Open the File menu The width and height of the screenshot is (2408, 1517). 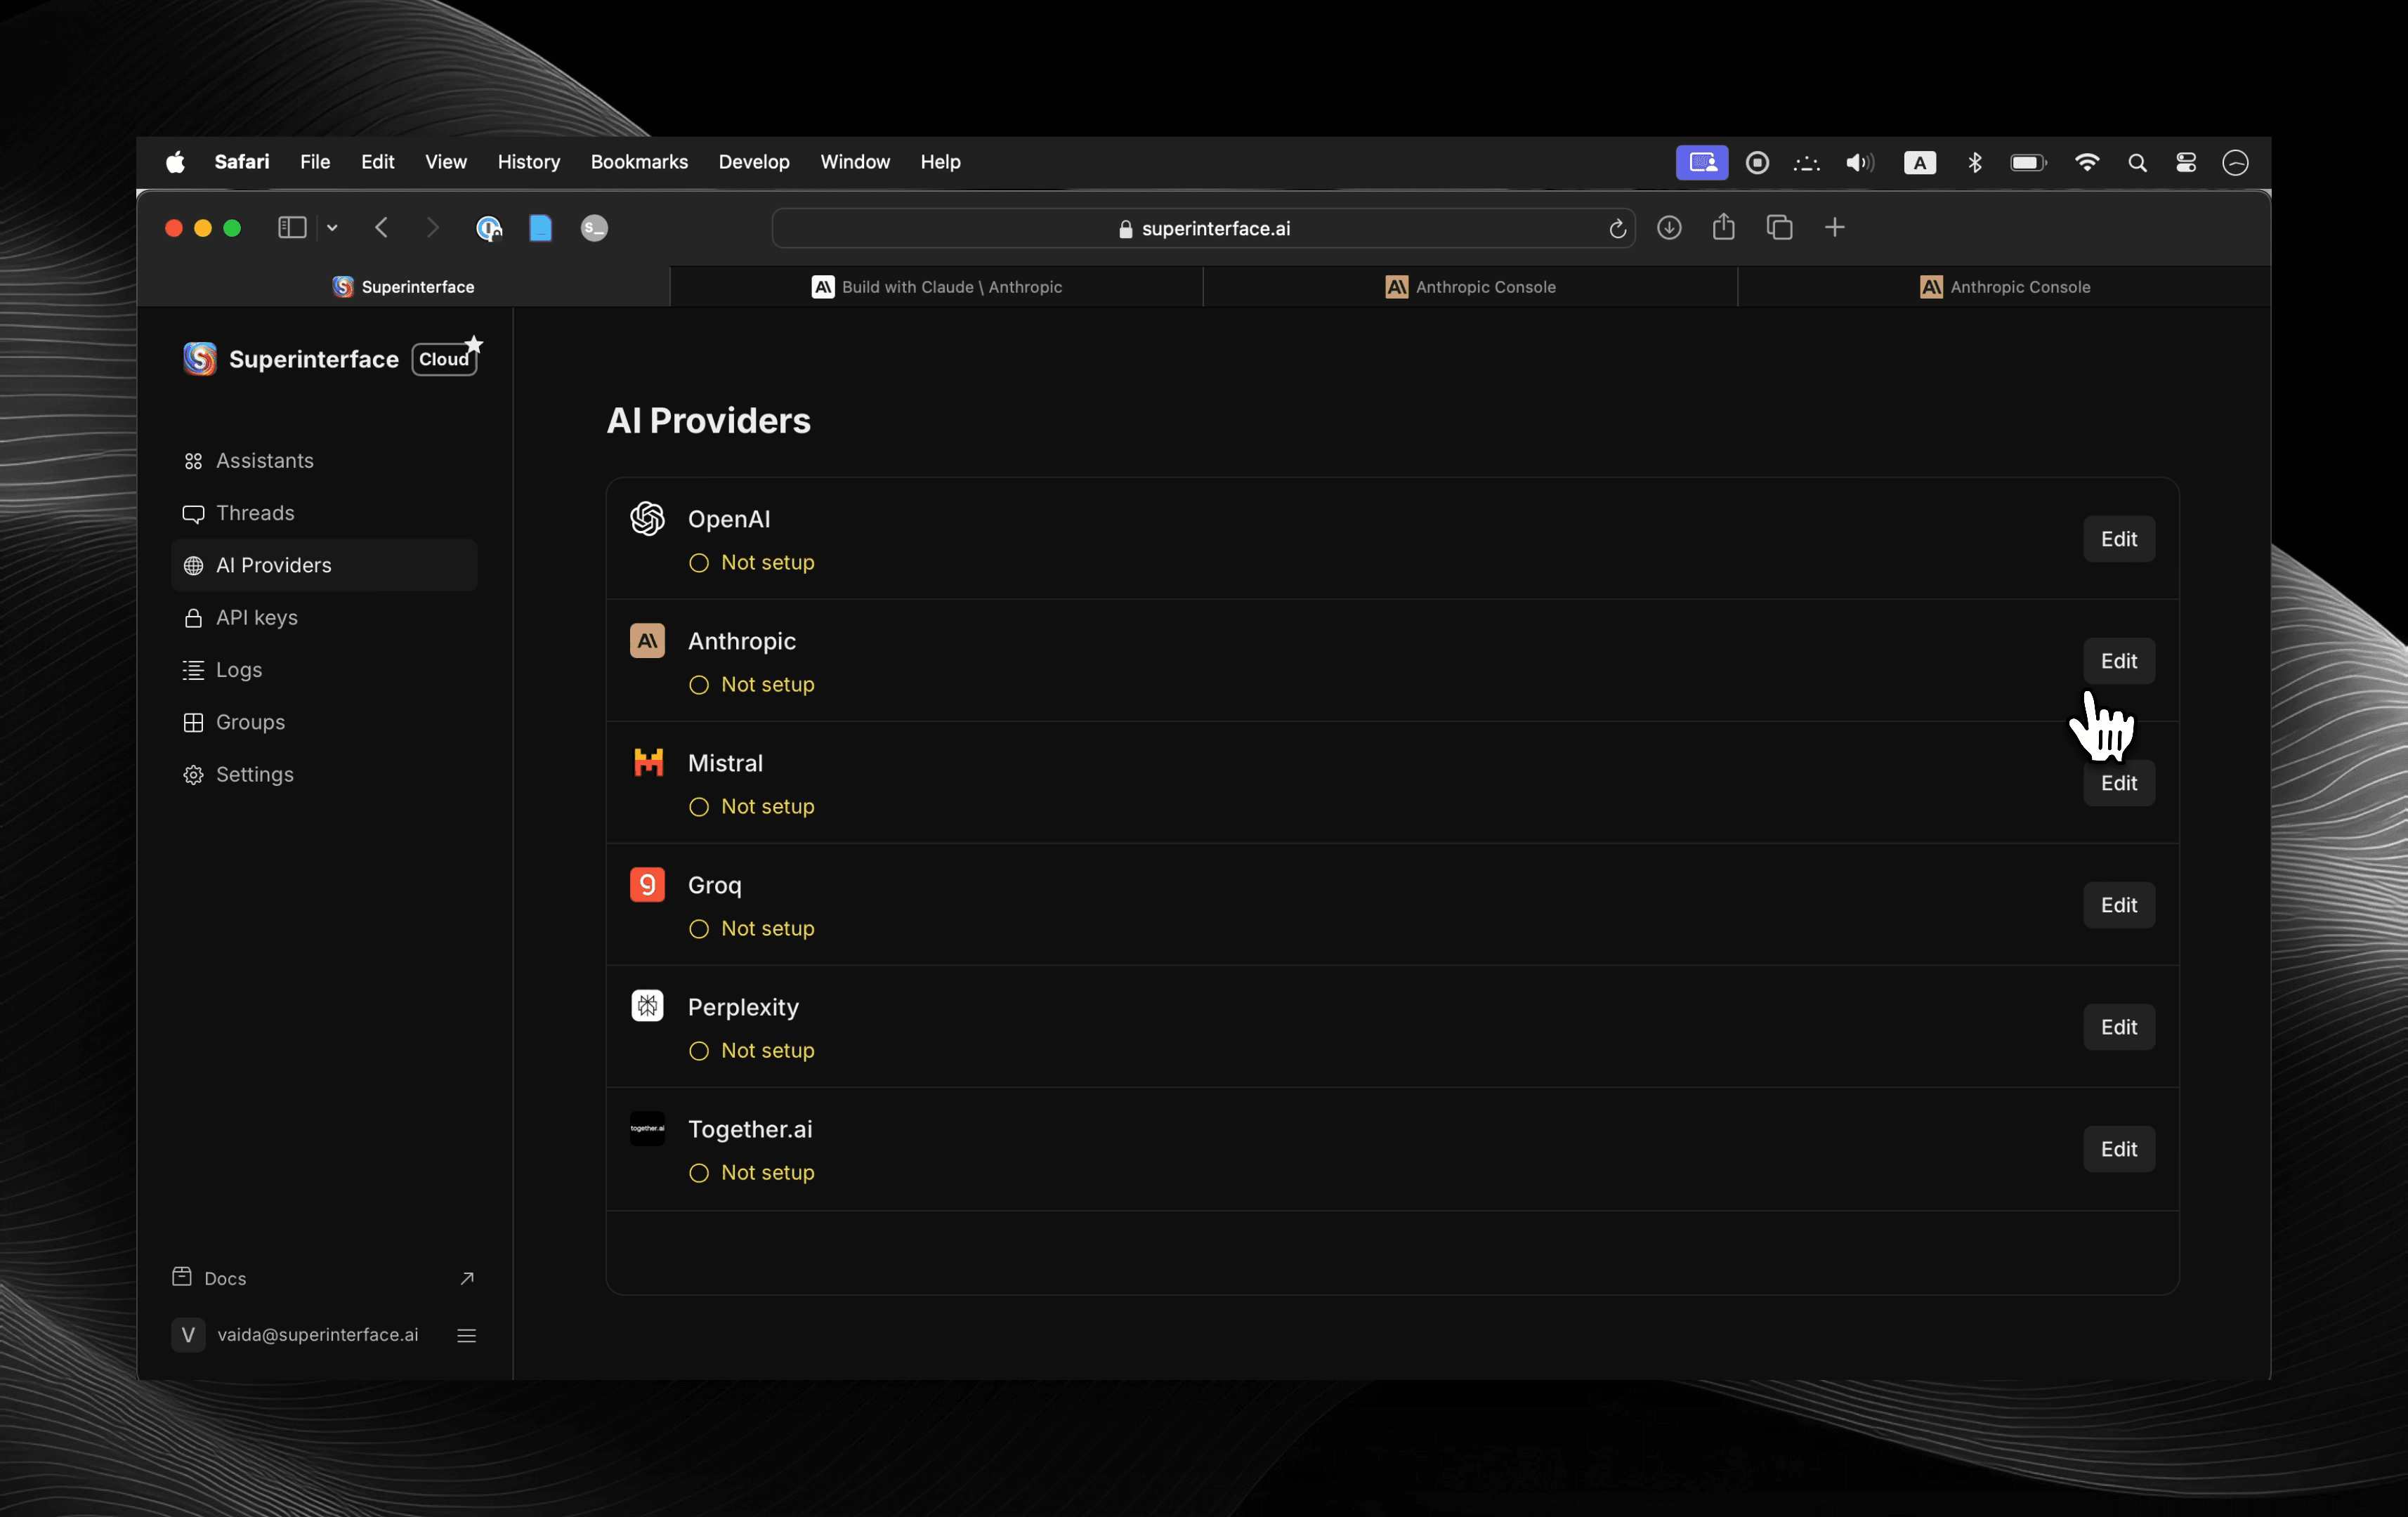click(315, 162)
